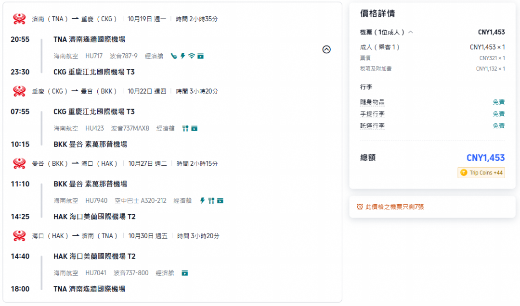Click the airline logo on 曼谷 to 海口 segment

pos(19,163)
